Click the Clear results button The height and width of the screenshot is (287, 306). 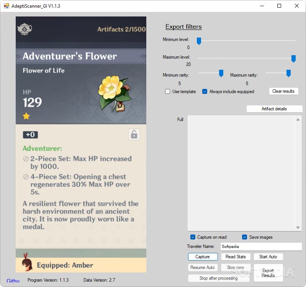pyautogui.click(x=283, y=91)
